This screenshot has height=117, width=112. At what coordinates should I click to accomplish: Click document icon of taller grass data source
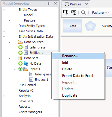[26, 47]
